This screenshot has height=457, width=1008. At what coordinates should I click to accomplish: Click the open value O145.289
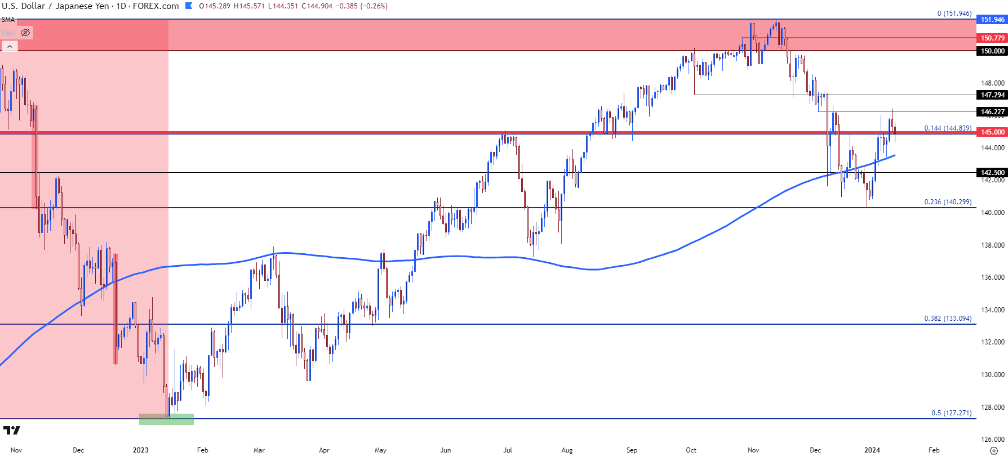point(215,6)
